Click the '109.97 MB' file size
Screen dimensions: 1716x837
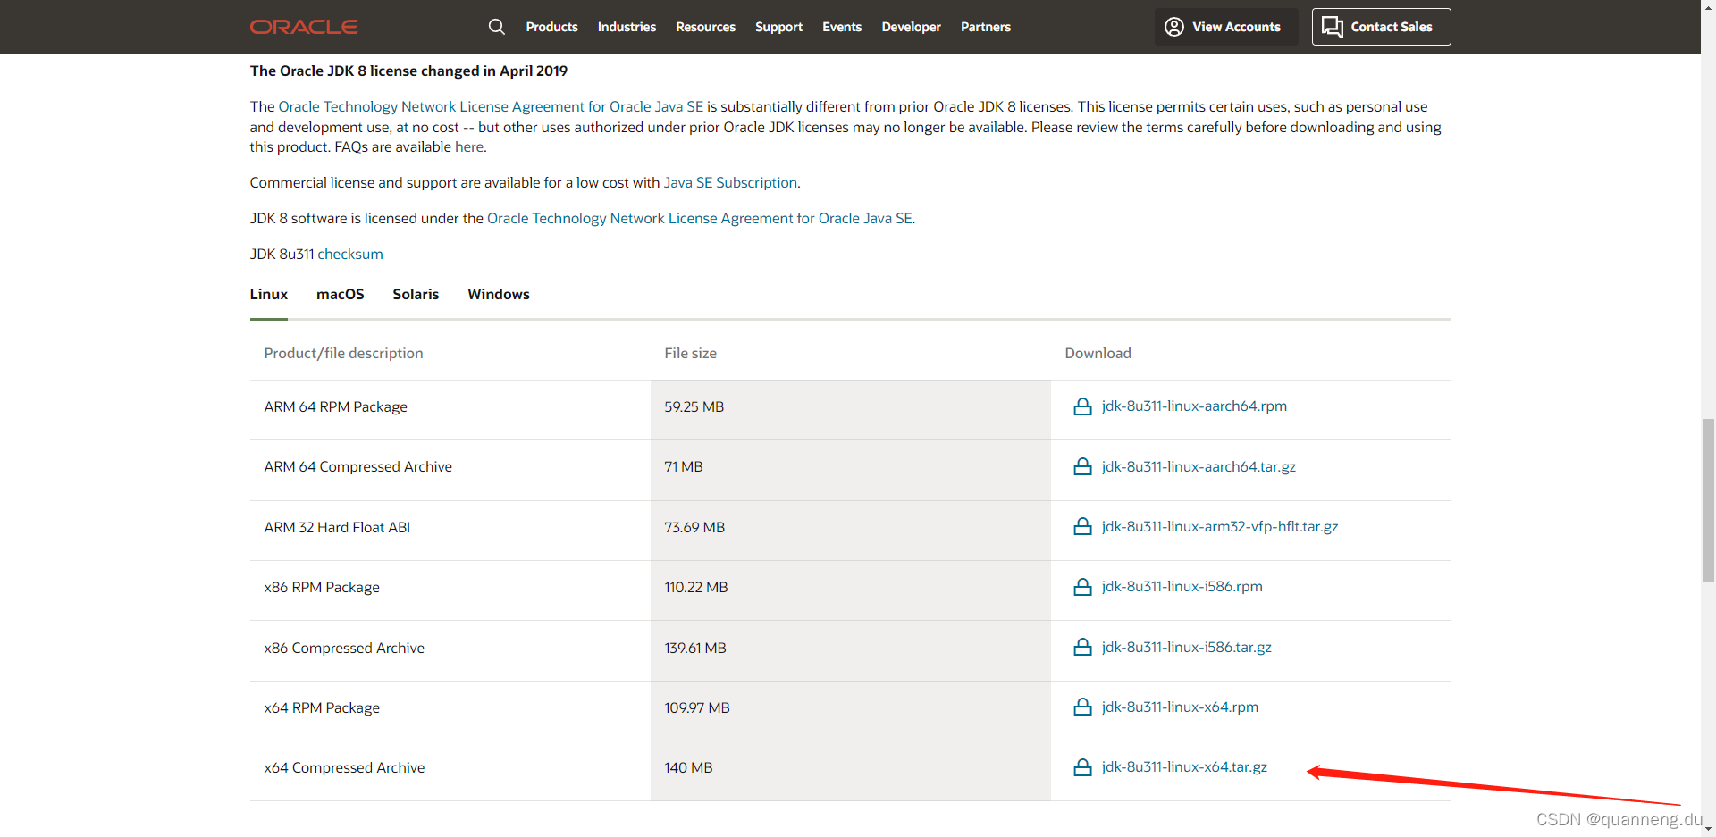pyautogui.click(x=696, y=708)
